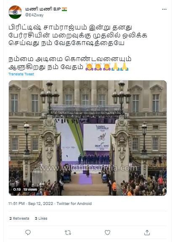Screen dimensions: 178x242
Task: Open the மணி மணி BJP display name
Action: pyautogui.click(x=43, y=9)
